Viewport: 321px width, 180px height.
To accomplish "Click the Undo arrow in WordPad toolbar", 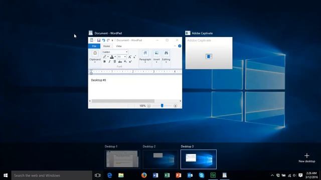I will pos(104,40).
